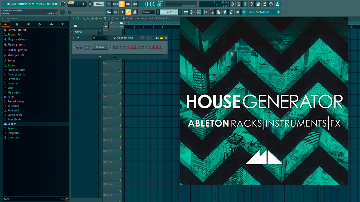Open the HELP menu

[x=55, y=4]
